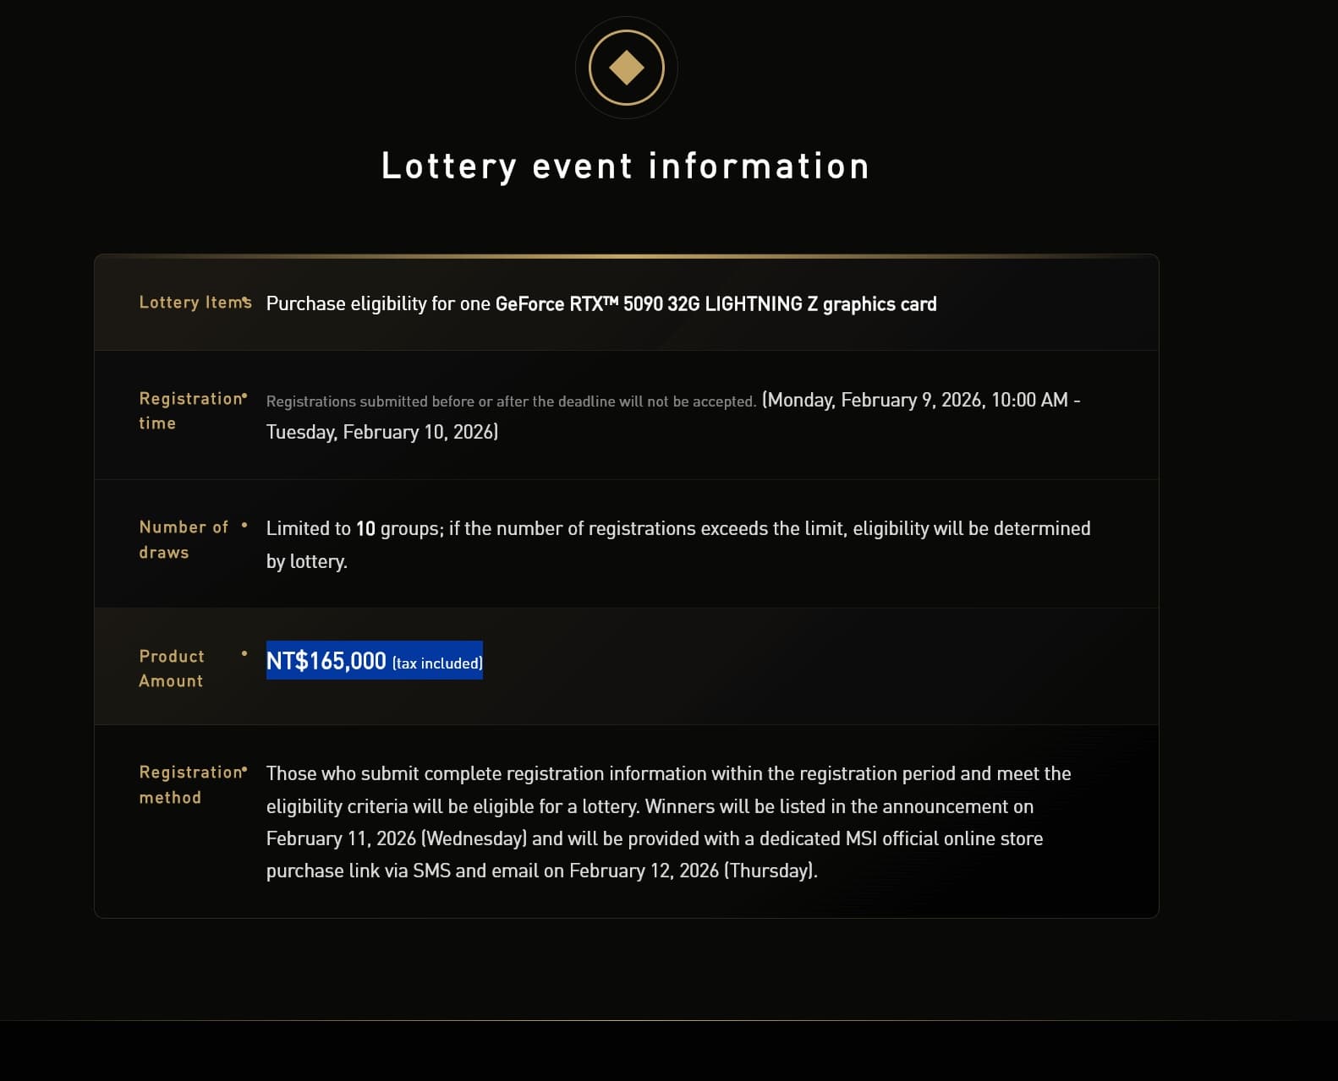The image size is (1338, 1081).
Task: Click the "Registration time" row label
Action: tap(191, 411)
